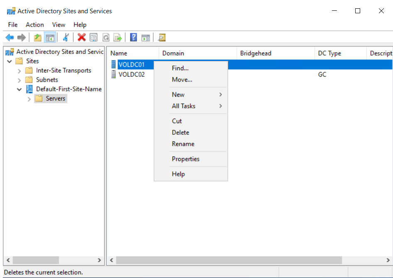Sort by the DC Type column header

(329, 53)
